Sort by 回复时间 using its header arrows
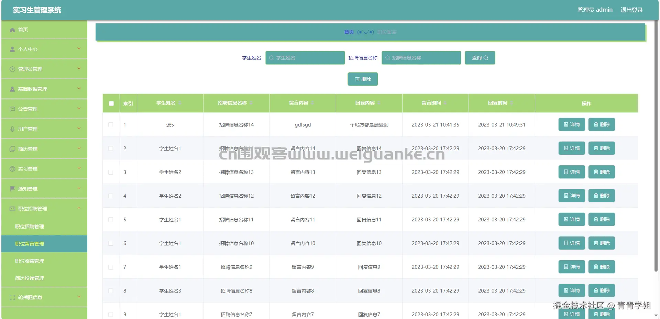Screen dimensions: 660x319 pos(511,103)
